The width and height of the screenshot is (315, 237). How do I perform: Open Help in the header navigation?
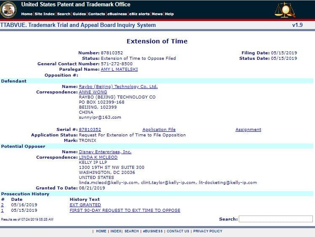click(169, 14)
